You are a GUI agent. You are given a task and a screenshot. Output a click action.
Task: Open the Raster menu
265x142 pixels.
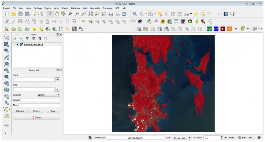point(65,8)
